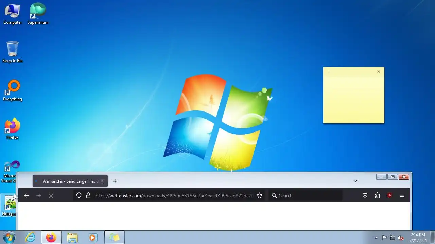Open the Extensions puzzle icon

coord(377,196)
